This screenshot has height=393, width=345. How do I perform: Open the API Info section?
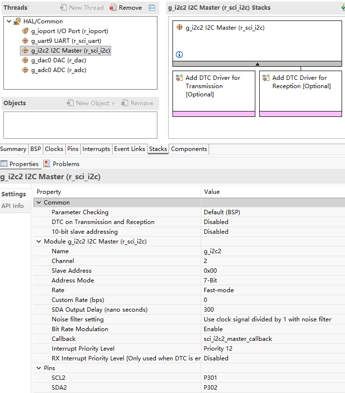pos(13,206)
